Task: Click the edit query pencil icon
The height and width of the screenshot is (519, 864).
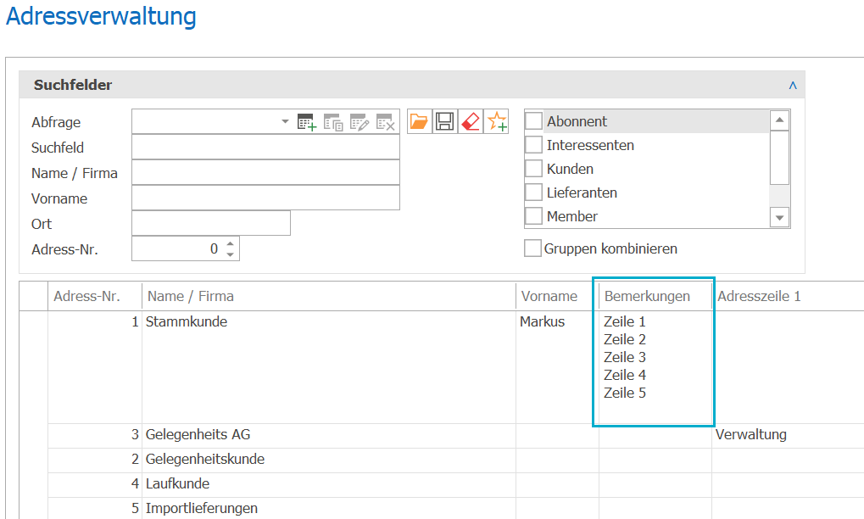Action: tap(360, 122)
